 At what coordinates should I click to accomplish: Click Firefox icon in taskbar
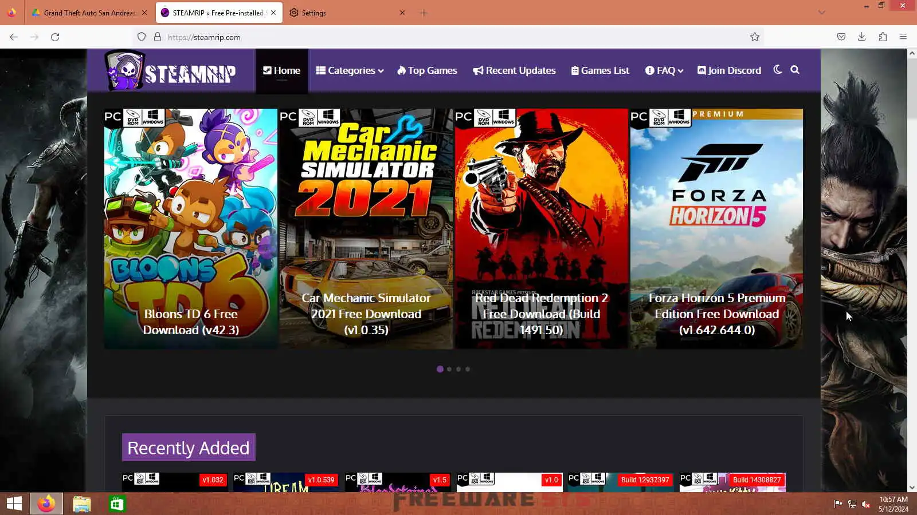click(46, 504)
